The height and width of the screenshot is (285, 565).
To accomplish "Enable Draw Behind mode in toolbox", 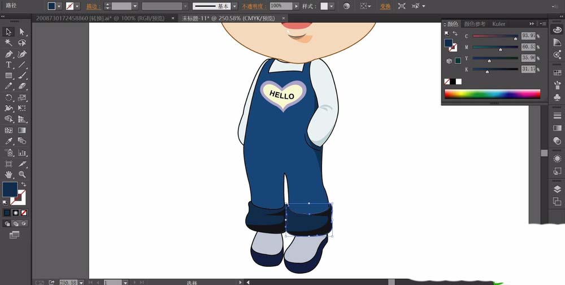I will pyautogui.click(x=15, y=224).
